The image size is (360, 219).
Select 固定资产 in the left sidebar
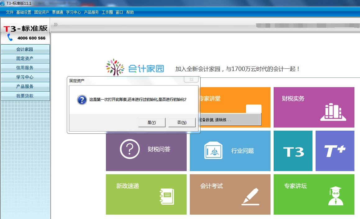(x=25, y=59)
